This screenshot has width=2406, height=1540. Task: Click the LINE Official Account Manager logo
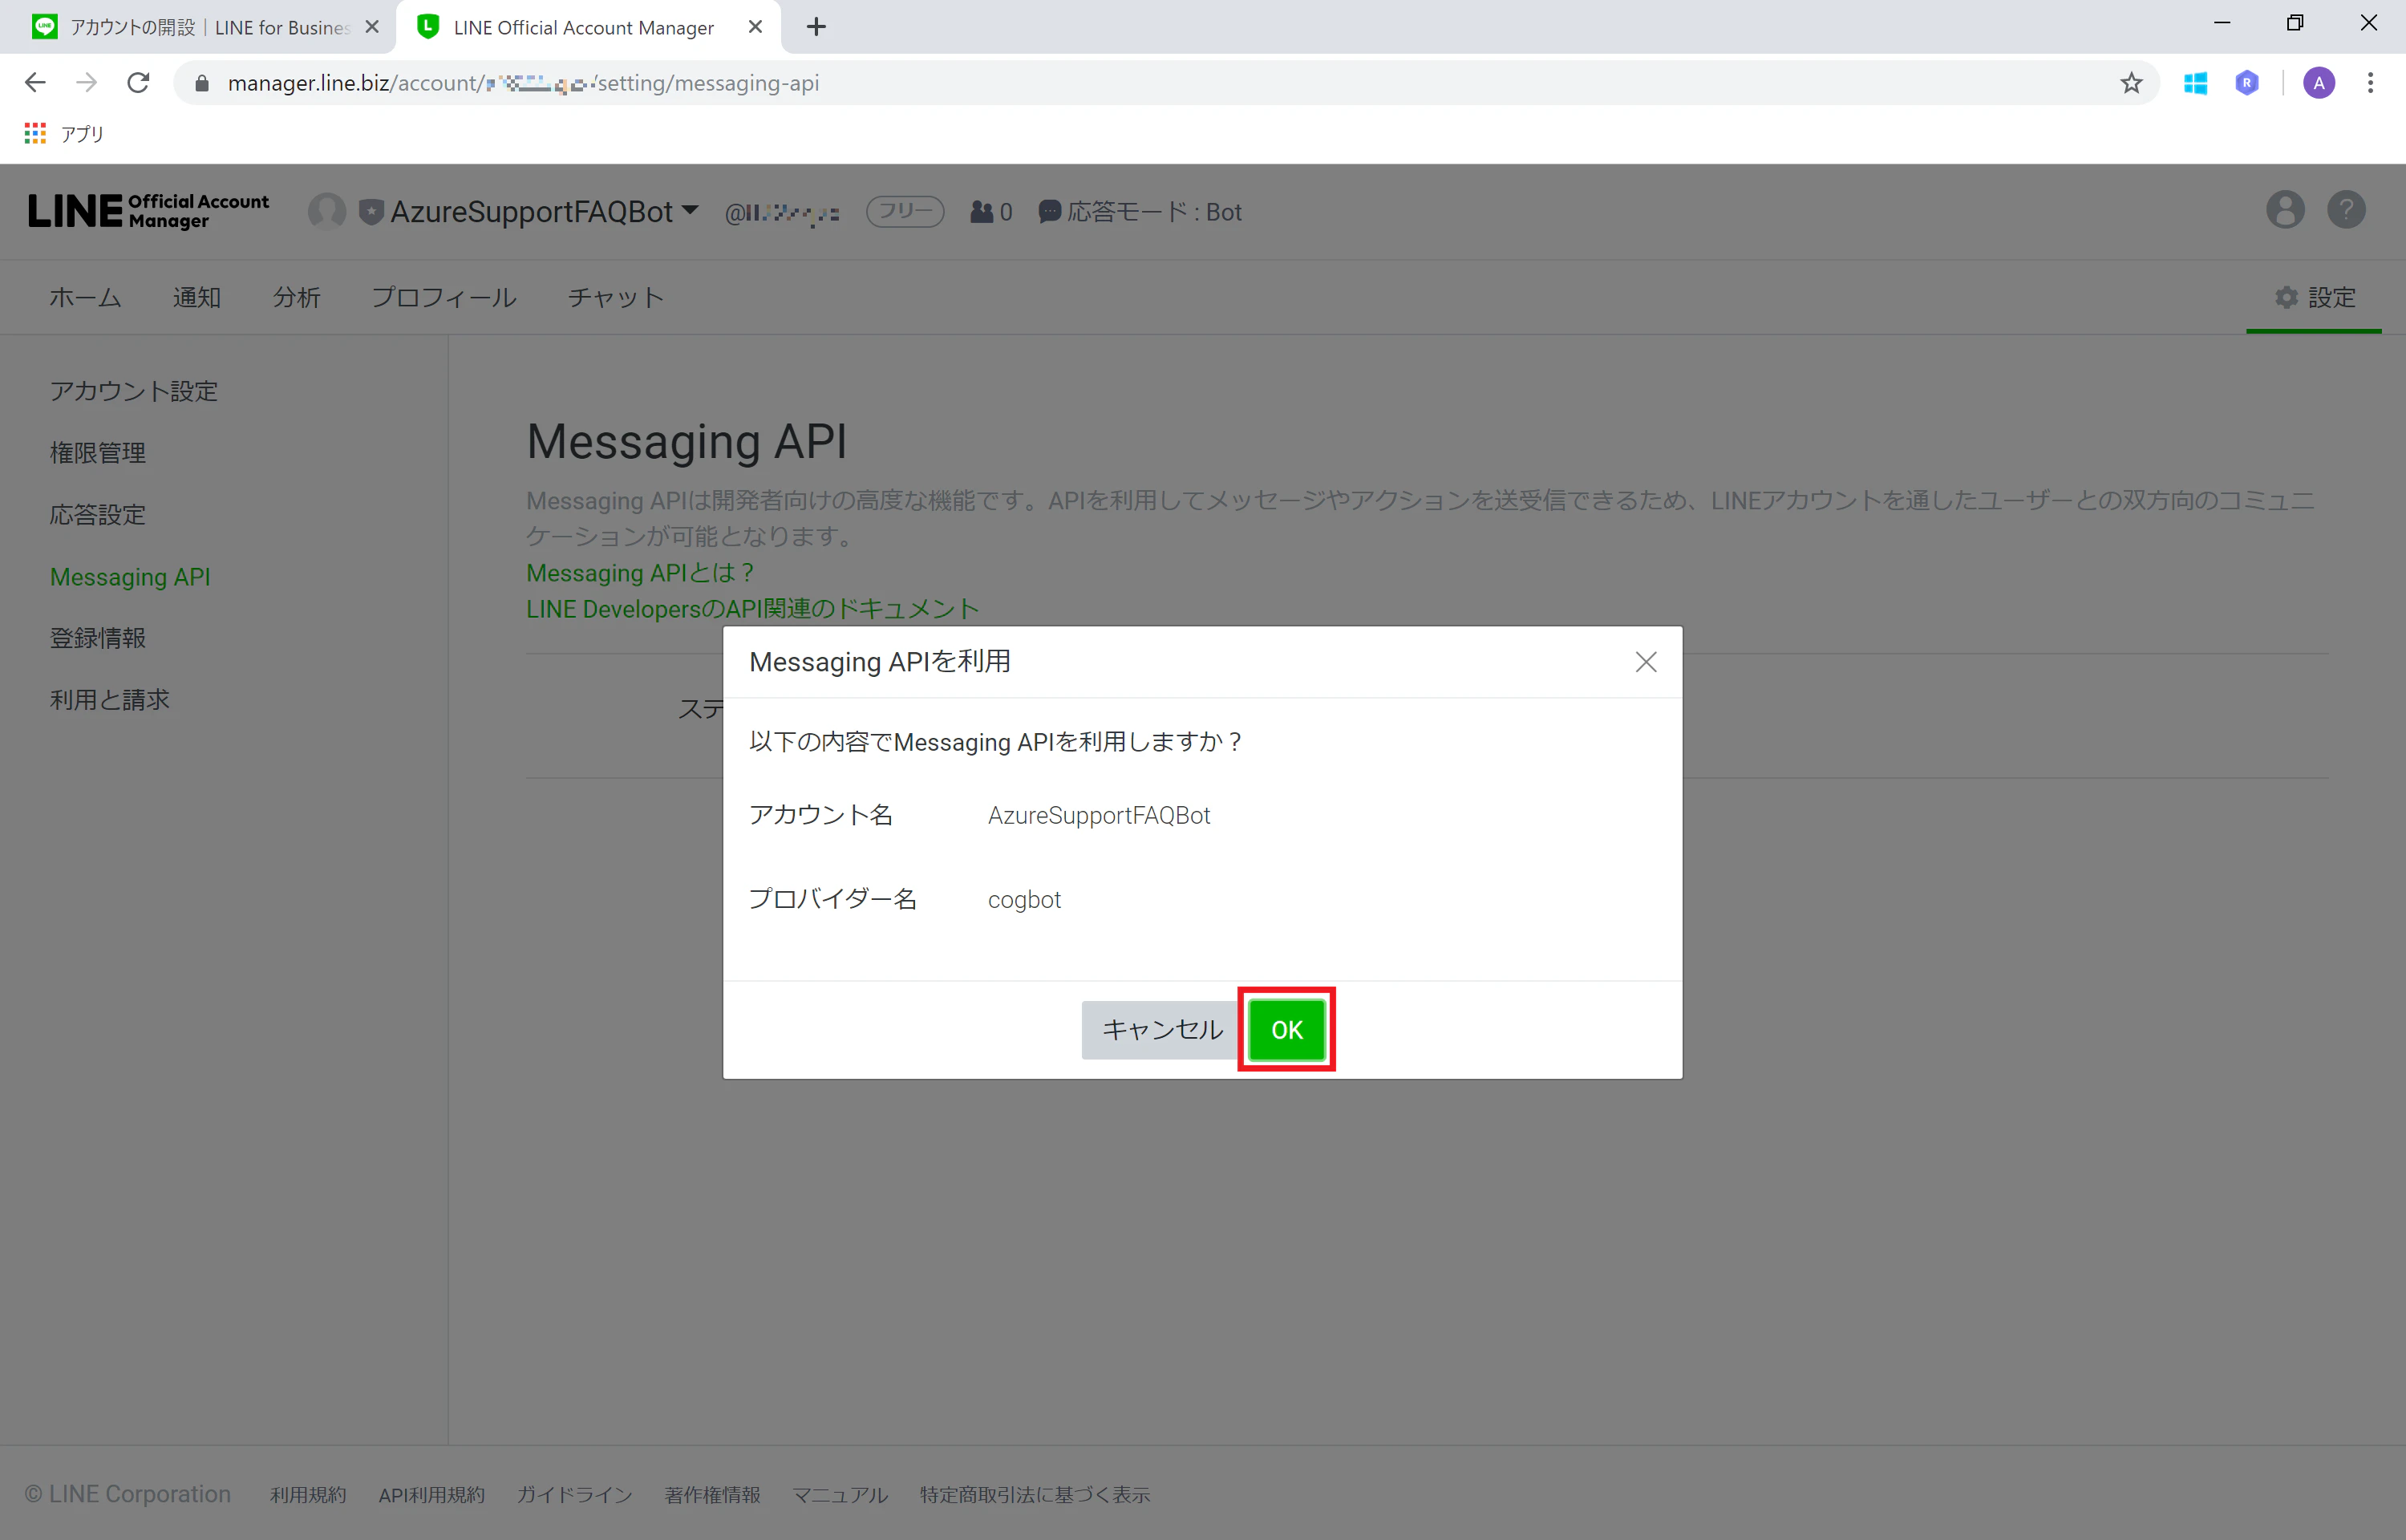(149, 211)
